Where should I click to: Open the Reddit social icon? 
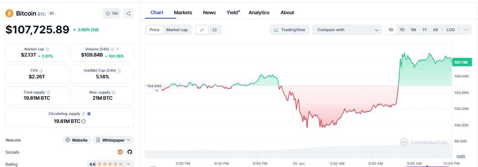pos(120,152)
